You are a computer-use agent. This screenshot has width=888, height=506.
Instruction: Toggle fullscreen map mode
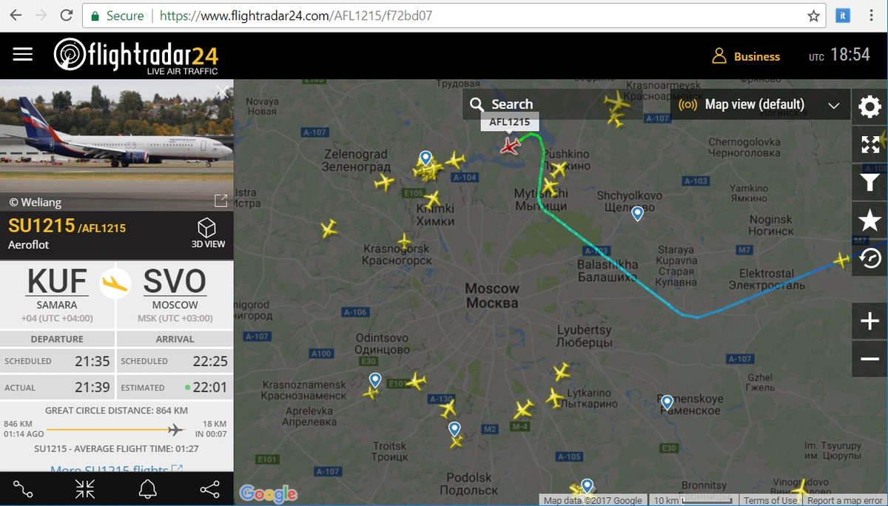coord(870,144)
